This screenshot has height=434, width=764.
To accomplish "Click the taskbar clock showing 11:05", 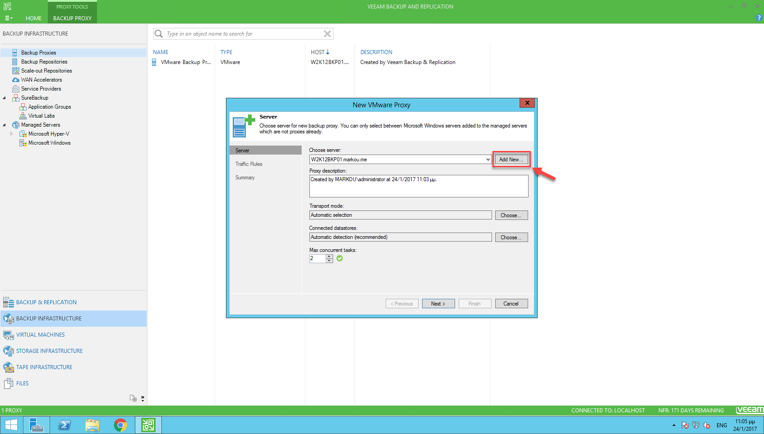I will pos(745,425).
